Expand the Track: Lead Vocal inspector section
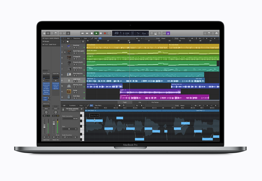Viewport: 262px width, 181px height. 42,44
